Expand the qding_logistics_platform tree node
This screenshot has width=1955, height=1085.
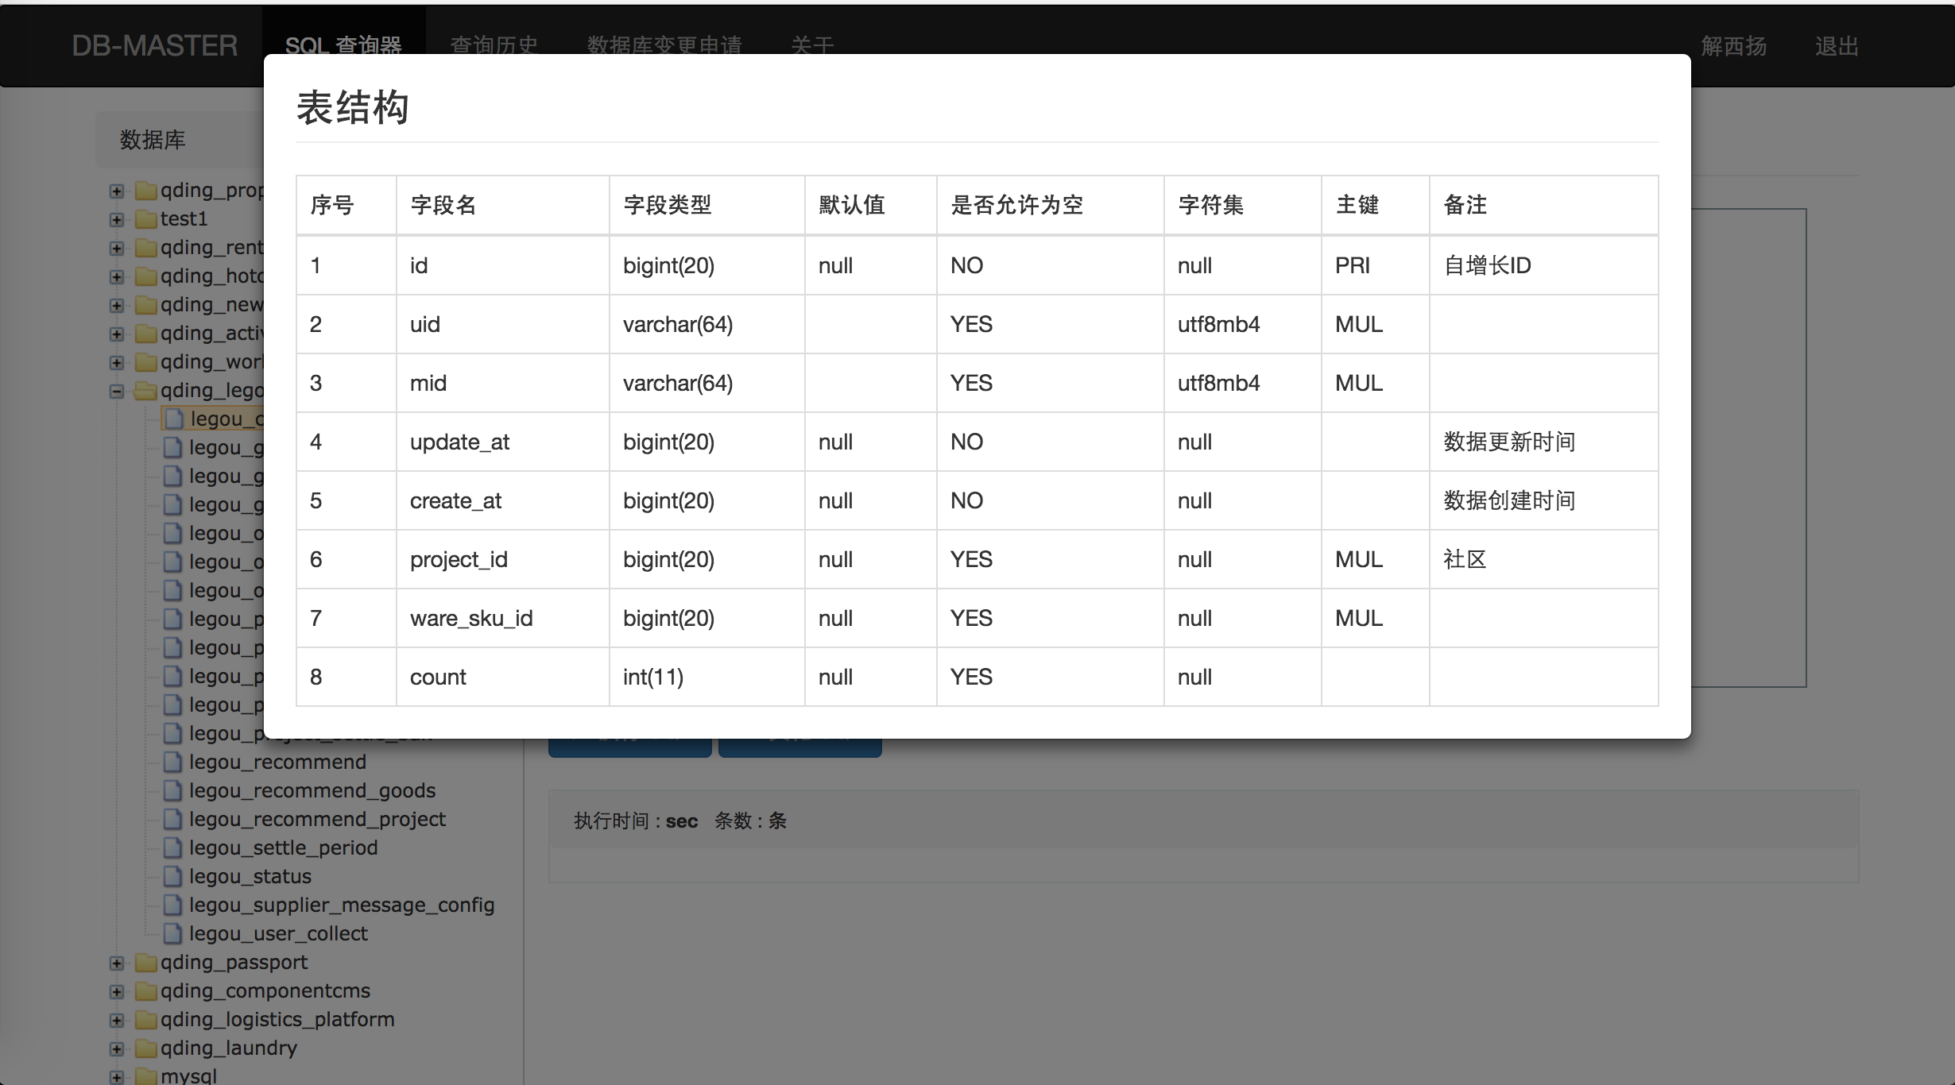click(x=117, y=1020)
